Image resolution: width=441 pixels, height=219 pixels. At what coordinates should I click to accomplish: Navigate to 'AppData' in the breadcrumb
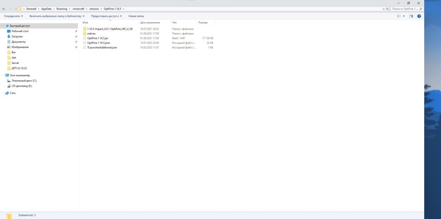[46, 9]
